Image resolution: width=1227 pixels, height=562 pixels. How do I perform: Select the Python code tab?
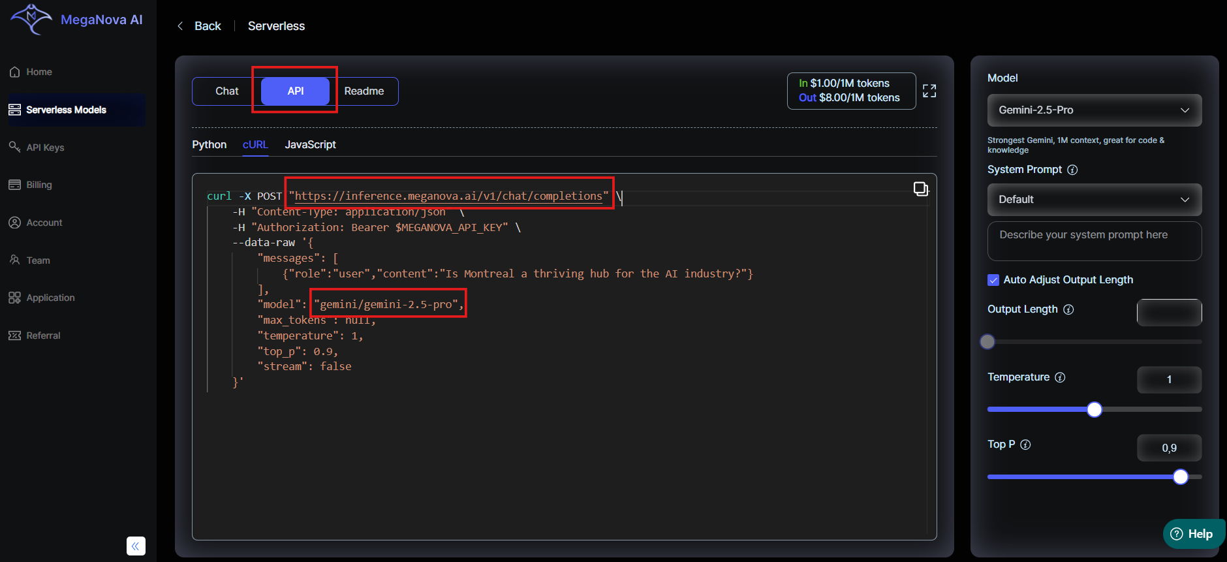coord(209,145)
